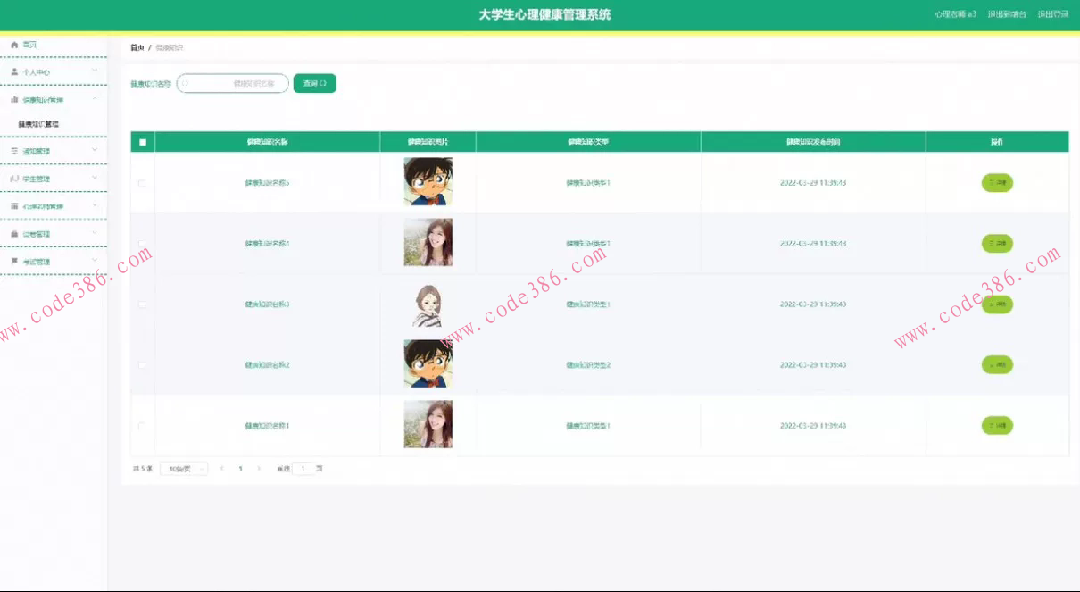
Task: Click the 健康知识名称 column header
Action: pyautogui.click(x=267, y=142)
